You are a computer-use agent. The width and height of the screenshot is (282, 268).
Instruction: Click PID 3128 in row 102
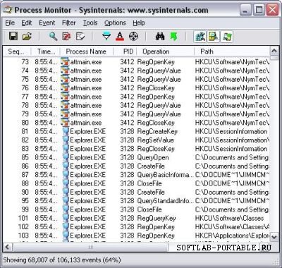127,227
